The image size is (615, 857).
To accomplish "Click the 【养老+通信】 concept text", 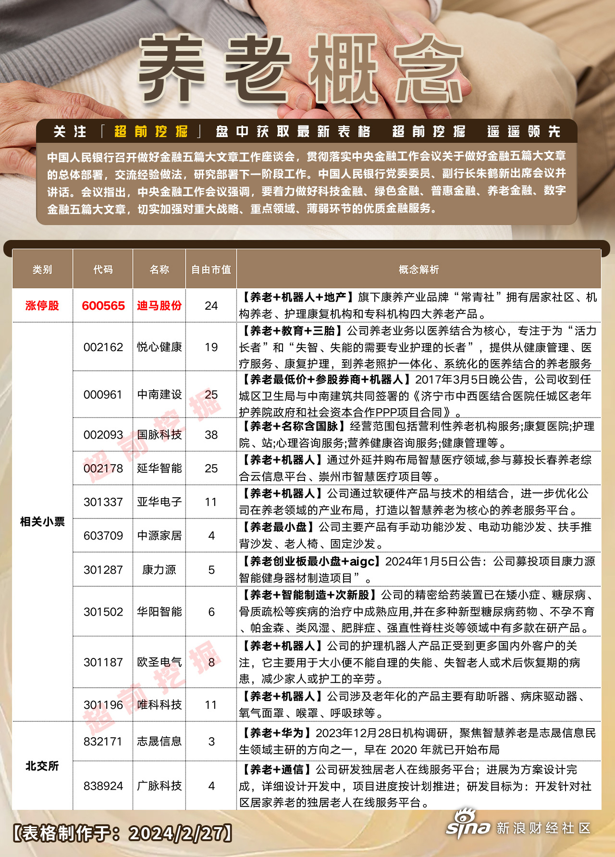I will [x=277, y=770].
